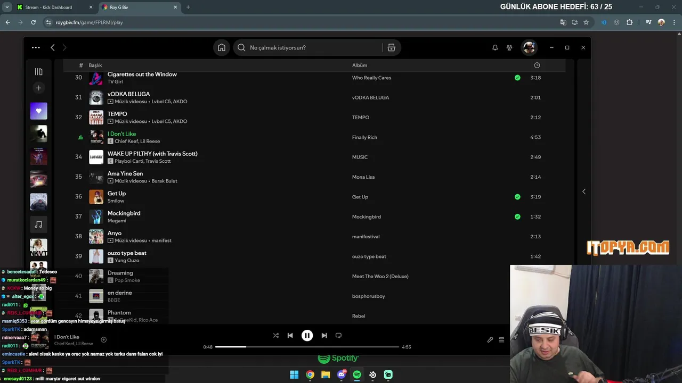Open Chrome from the taskbar
The image size is (682, 383).
point(310,374)
